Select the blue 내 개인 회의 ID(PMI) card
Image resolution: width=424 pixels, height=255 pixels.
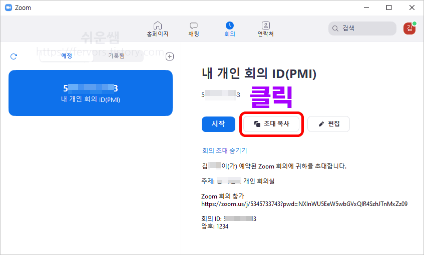click(x=91, y=93)
